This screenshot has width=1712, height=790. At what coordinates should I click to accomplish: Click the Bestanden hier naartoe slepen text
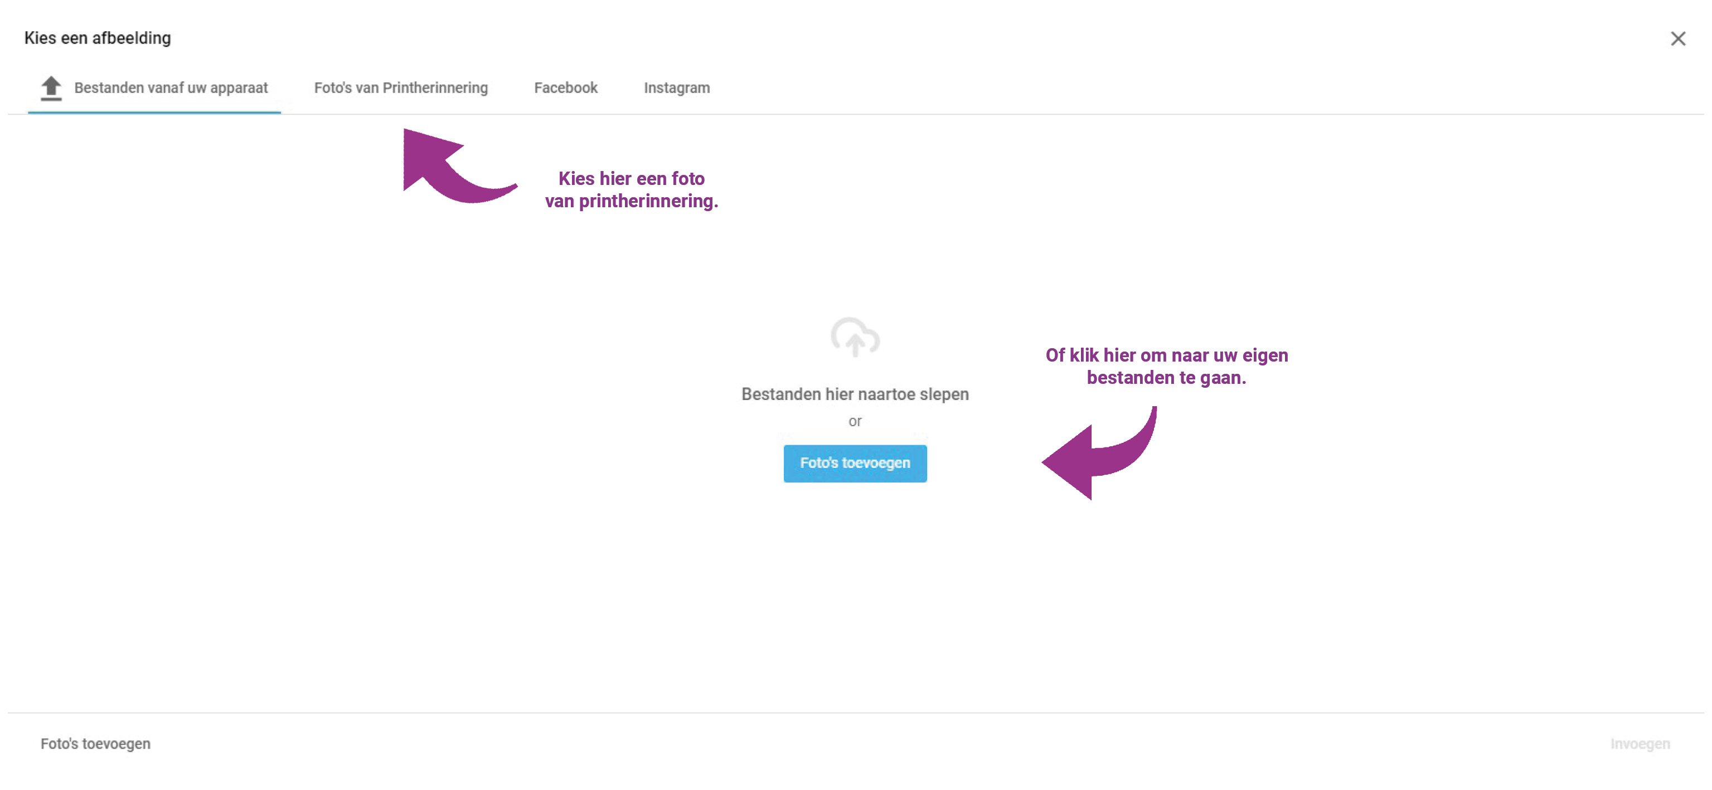click(x=855, y=394)
